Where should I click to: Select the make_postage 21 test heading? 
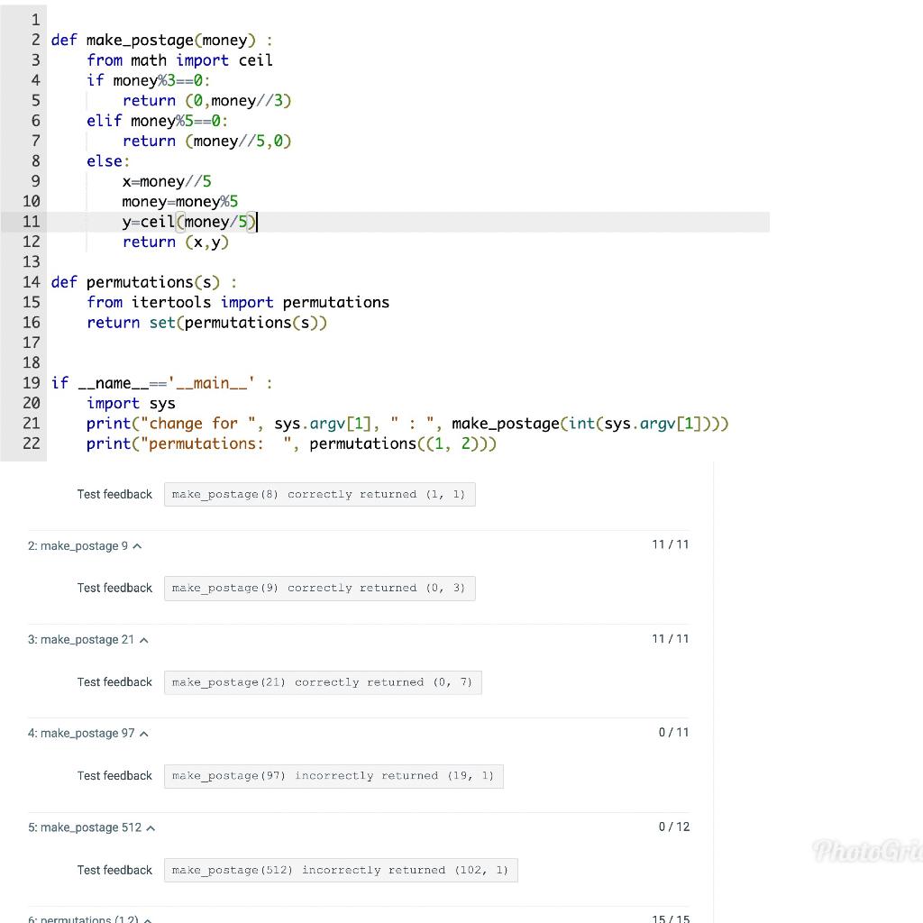coord(82,639)
